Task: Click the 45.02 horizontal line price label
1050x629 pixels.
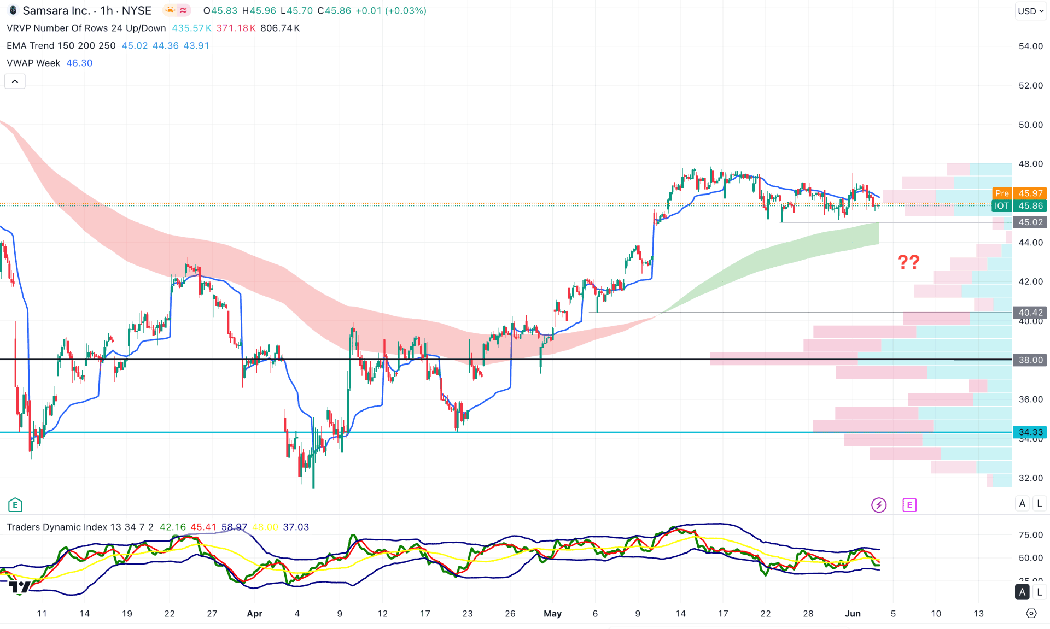Action: 1030,222
